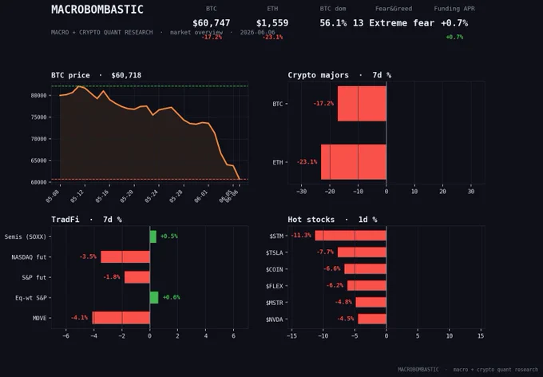This screenshot has width=543, height=377.
Task: Click the Funding APR header label
Action: [454, 9]
